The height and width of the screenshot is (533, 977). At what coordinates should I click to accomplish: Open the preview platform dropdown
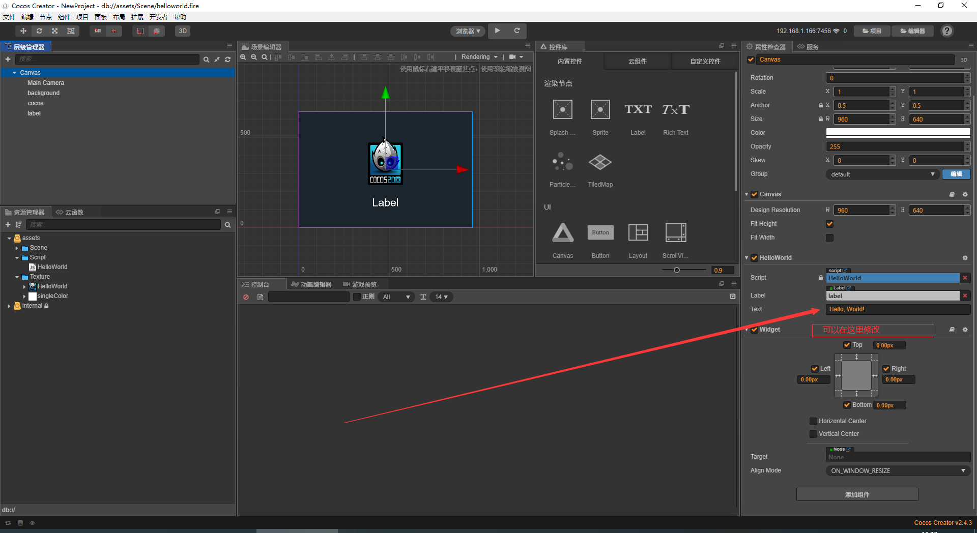pos(468,31)
